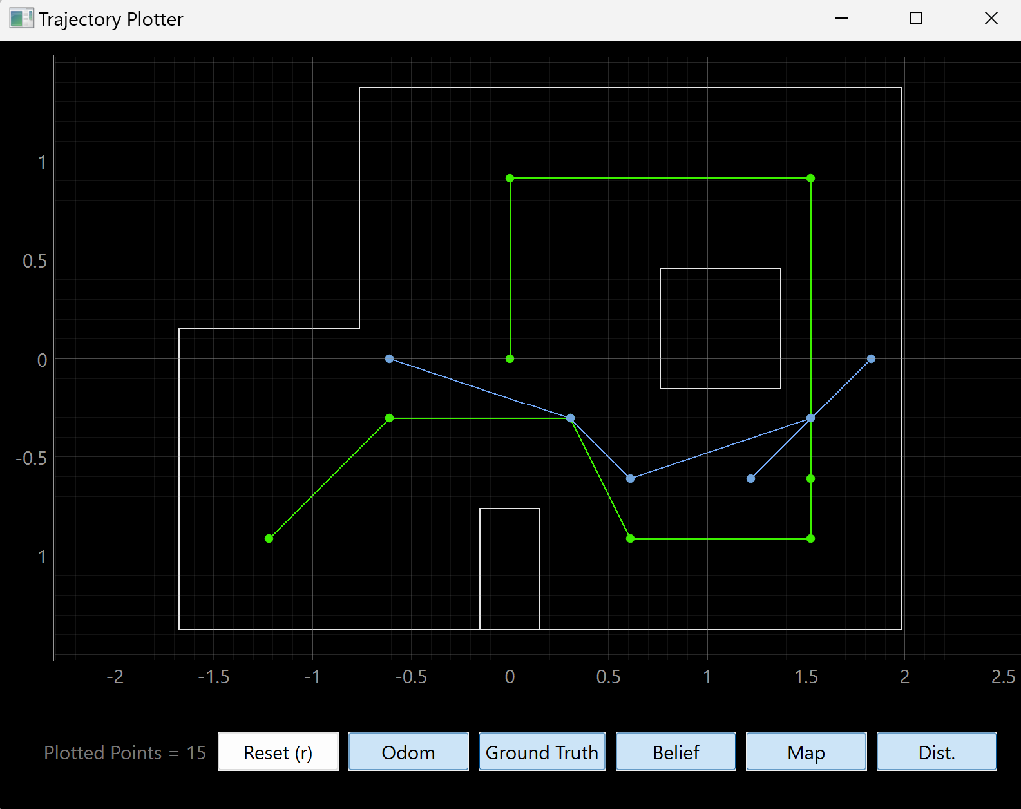Click the green ground truth point at origin
Image resolution: width=1021 pixels, height=809 pixels.
coord(510,358)
